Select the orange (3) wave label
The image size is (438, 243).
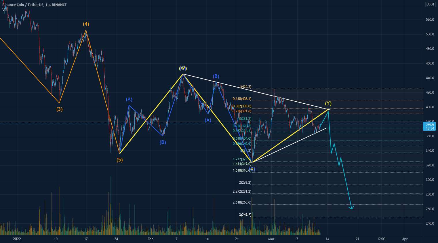pyautogui.click(x=59, y=109)
